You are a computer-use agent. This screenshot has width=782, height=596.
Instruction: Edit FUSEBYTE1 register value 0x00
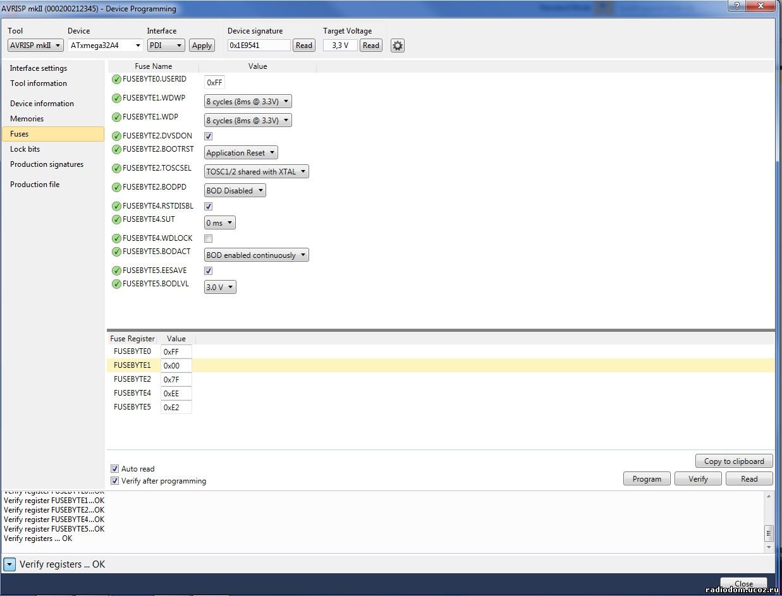(176, 366)
